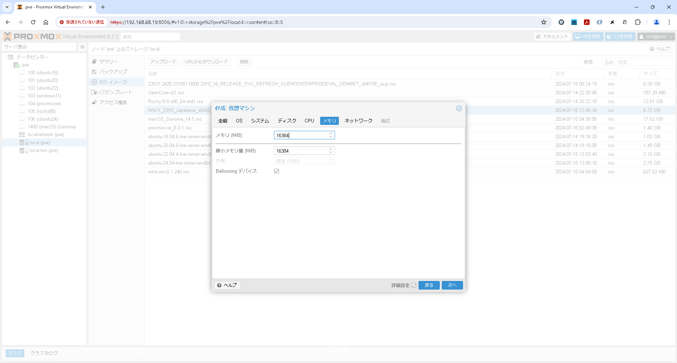Viewport: 677px width, 363px height.
Task: Click the 最小メモリ量 (MiB) field
Action: (x=301, y=151)
